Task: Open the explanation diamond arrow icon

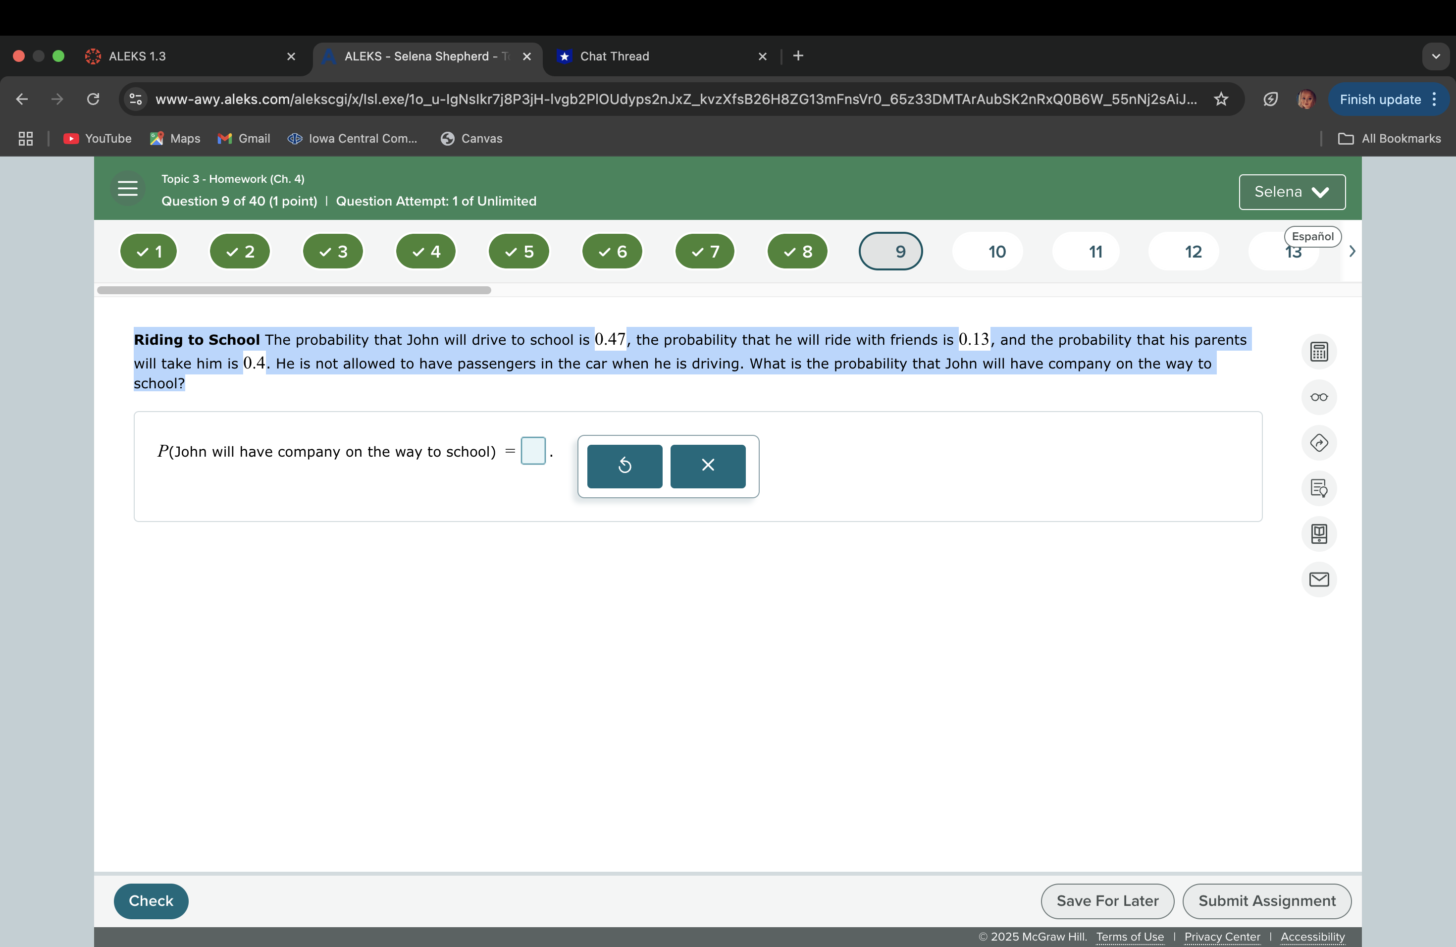Action: tap(1318, 443)
